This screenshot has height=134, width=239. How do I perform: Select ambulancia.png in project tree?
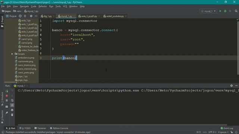pos(25,58)
